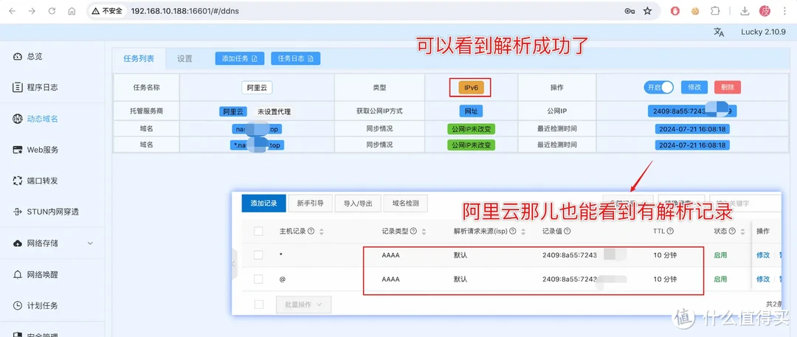Sort records by 记录类型 column

click(424, 232)
